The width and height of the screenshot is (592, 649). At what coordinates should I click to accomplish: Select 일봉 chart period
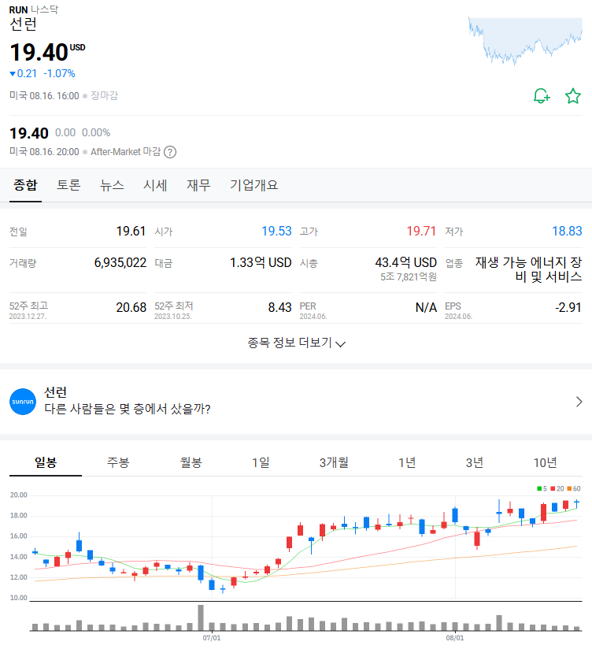pos(46,462)
